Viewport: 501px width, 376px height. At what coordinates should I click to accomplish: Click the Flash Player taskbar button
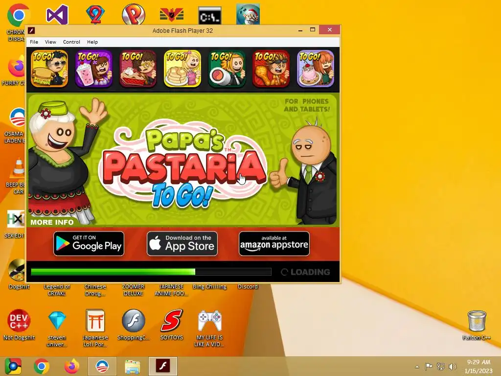(162, 366)
